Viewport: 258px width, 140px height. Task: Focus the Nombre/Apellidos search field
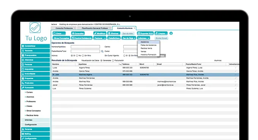tap(85, 47)
